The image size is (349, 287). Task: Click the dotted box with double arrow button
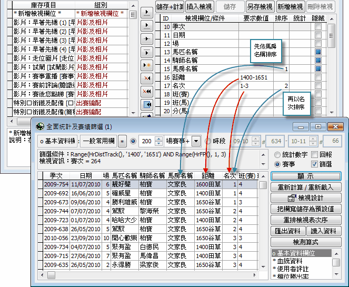[x=147, y=105]
